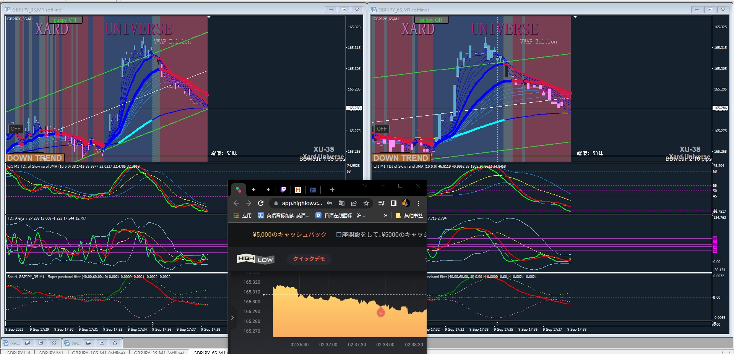This screenshot has width=734, height=354.
Task: Open the media control icon in browser toolbar
Action: (x=381, y=203)
